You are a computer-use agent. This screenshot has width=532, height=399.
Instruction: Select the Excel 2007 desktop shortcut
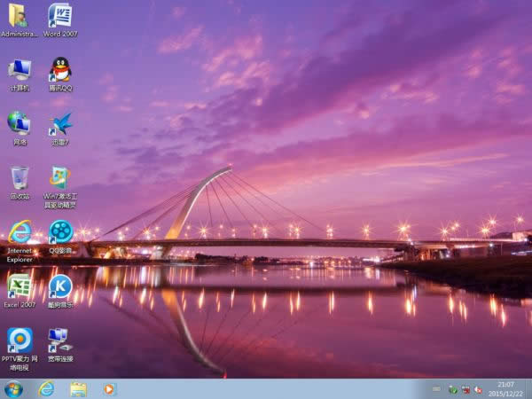[x=20, y=286]
